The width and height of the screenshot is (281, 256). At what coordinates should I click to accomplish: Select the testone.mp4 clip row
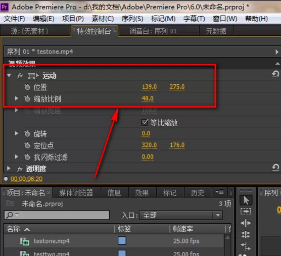point(114,241)
